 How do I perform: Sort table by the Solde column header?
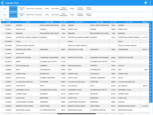(144, 22)
